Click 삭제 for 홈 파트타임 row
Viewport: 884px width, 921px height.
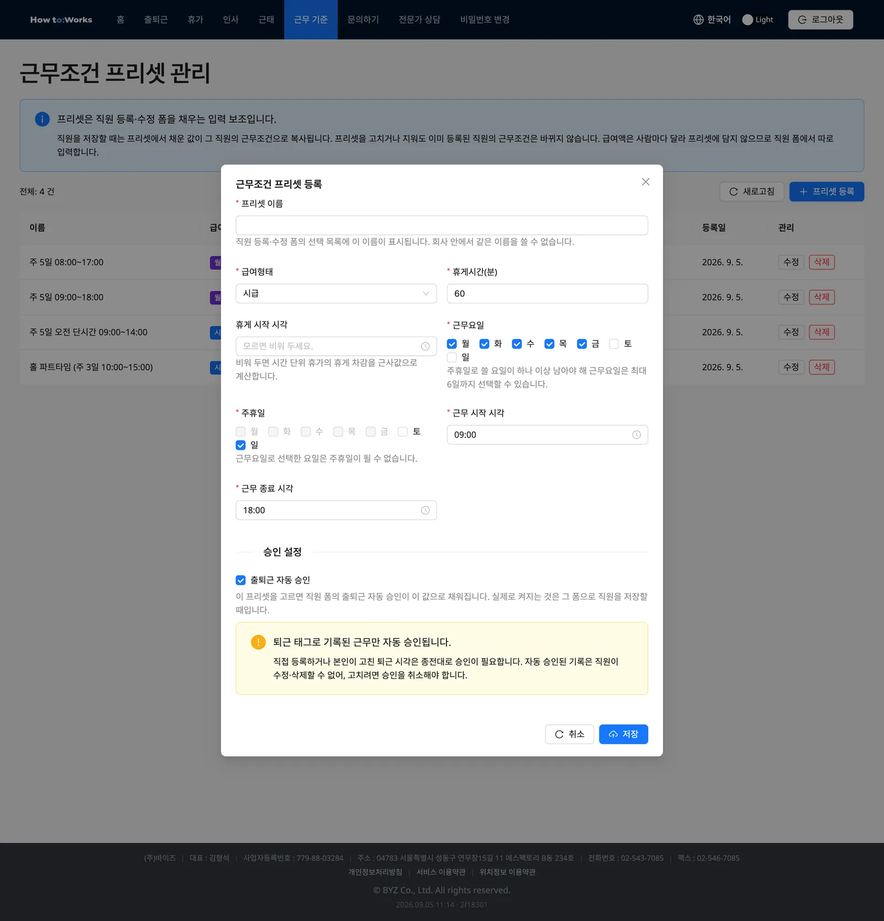(822, 367)
